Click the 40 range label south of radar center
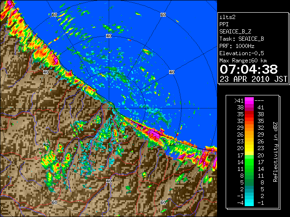Image resolution: width=290 pixels, height=217 pixels. 109,181
